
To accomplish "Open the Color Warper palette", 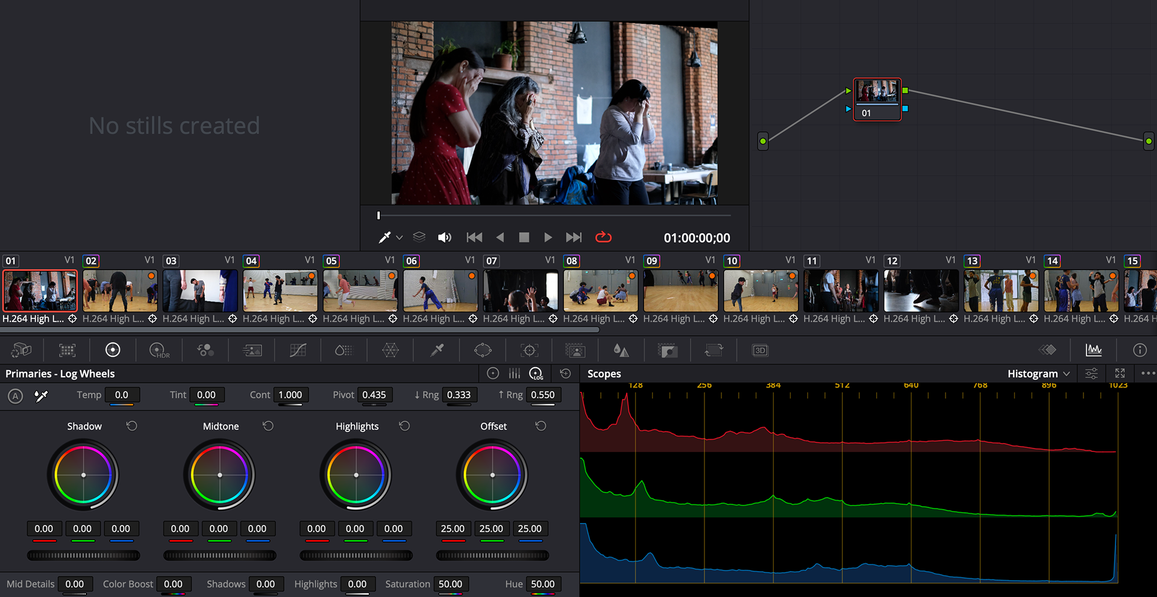I will coord(390,350).
